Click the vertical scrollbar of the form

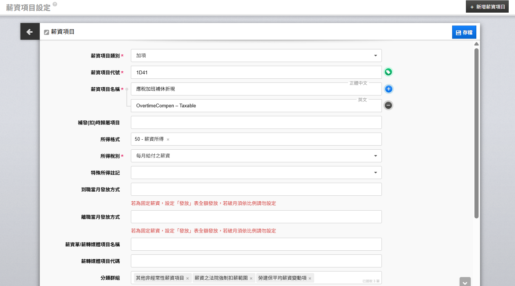pos(476,133)
